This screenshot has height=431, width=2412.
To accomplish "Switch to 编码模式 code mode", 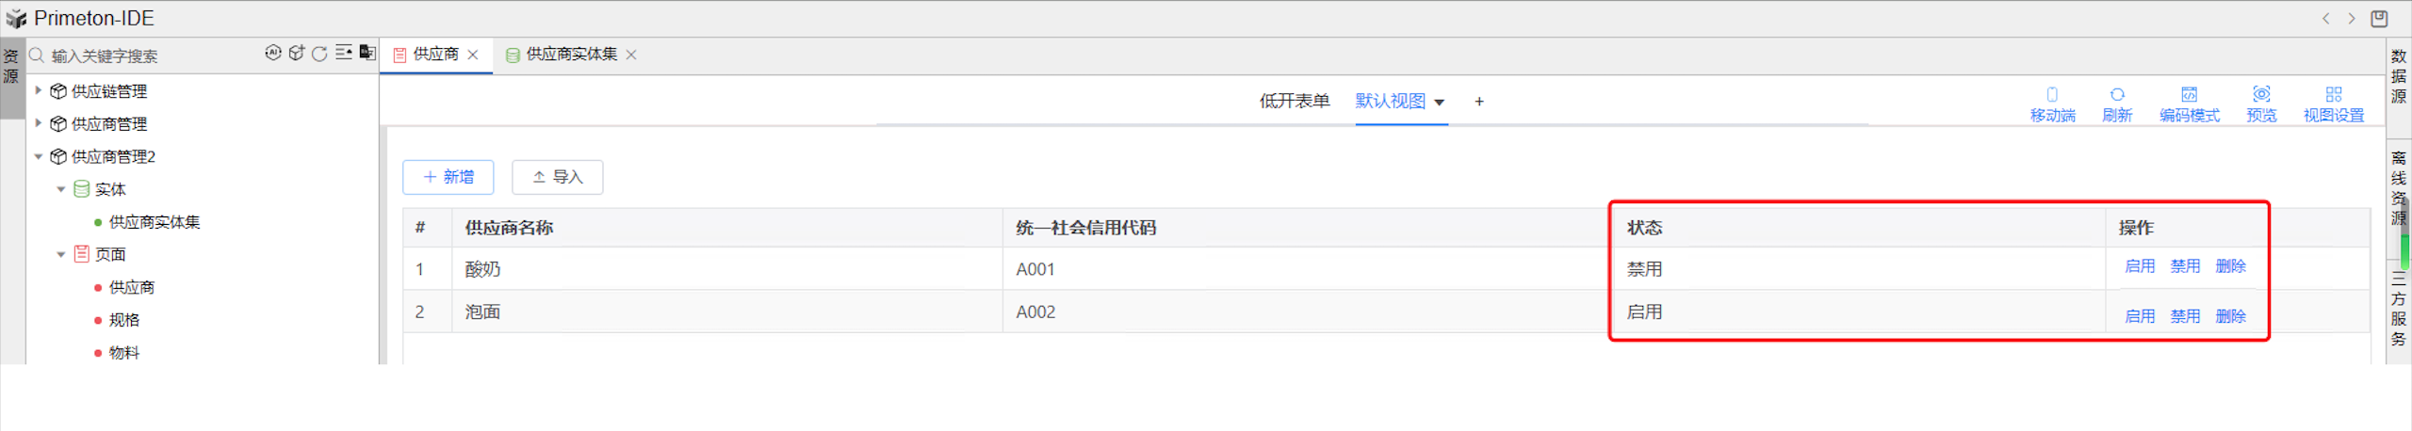I will [2189, 104].
